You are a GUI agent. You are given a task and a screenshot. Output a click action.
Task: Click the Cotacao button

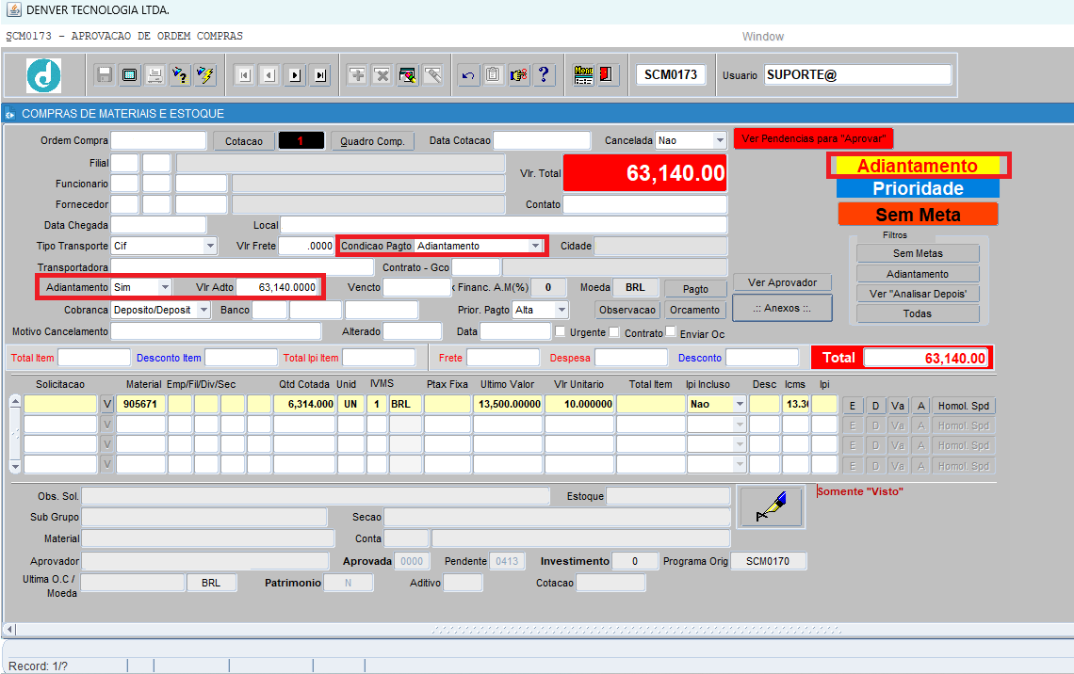tap(244, 141)
